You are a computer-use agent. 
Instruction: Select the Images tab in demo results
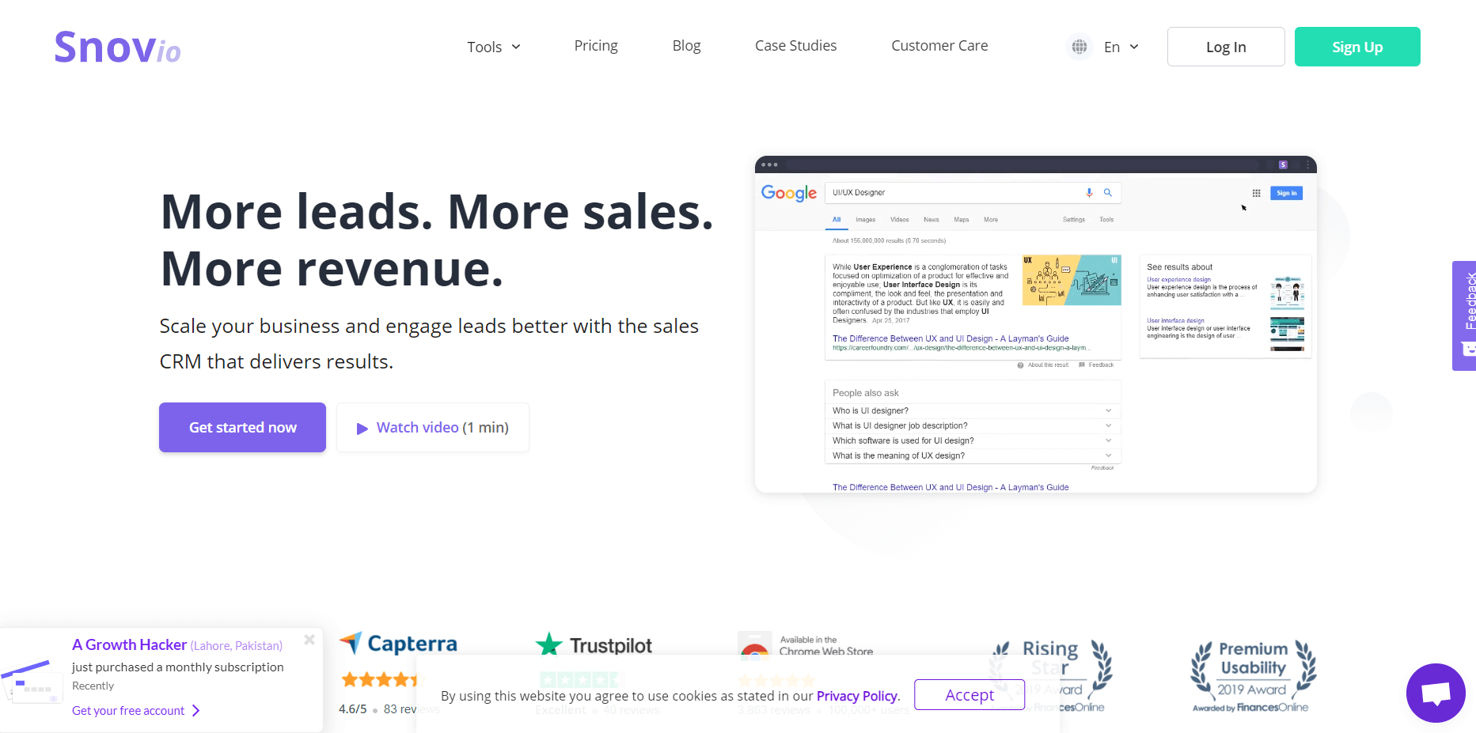pos(865,220)
